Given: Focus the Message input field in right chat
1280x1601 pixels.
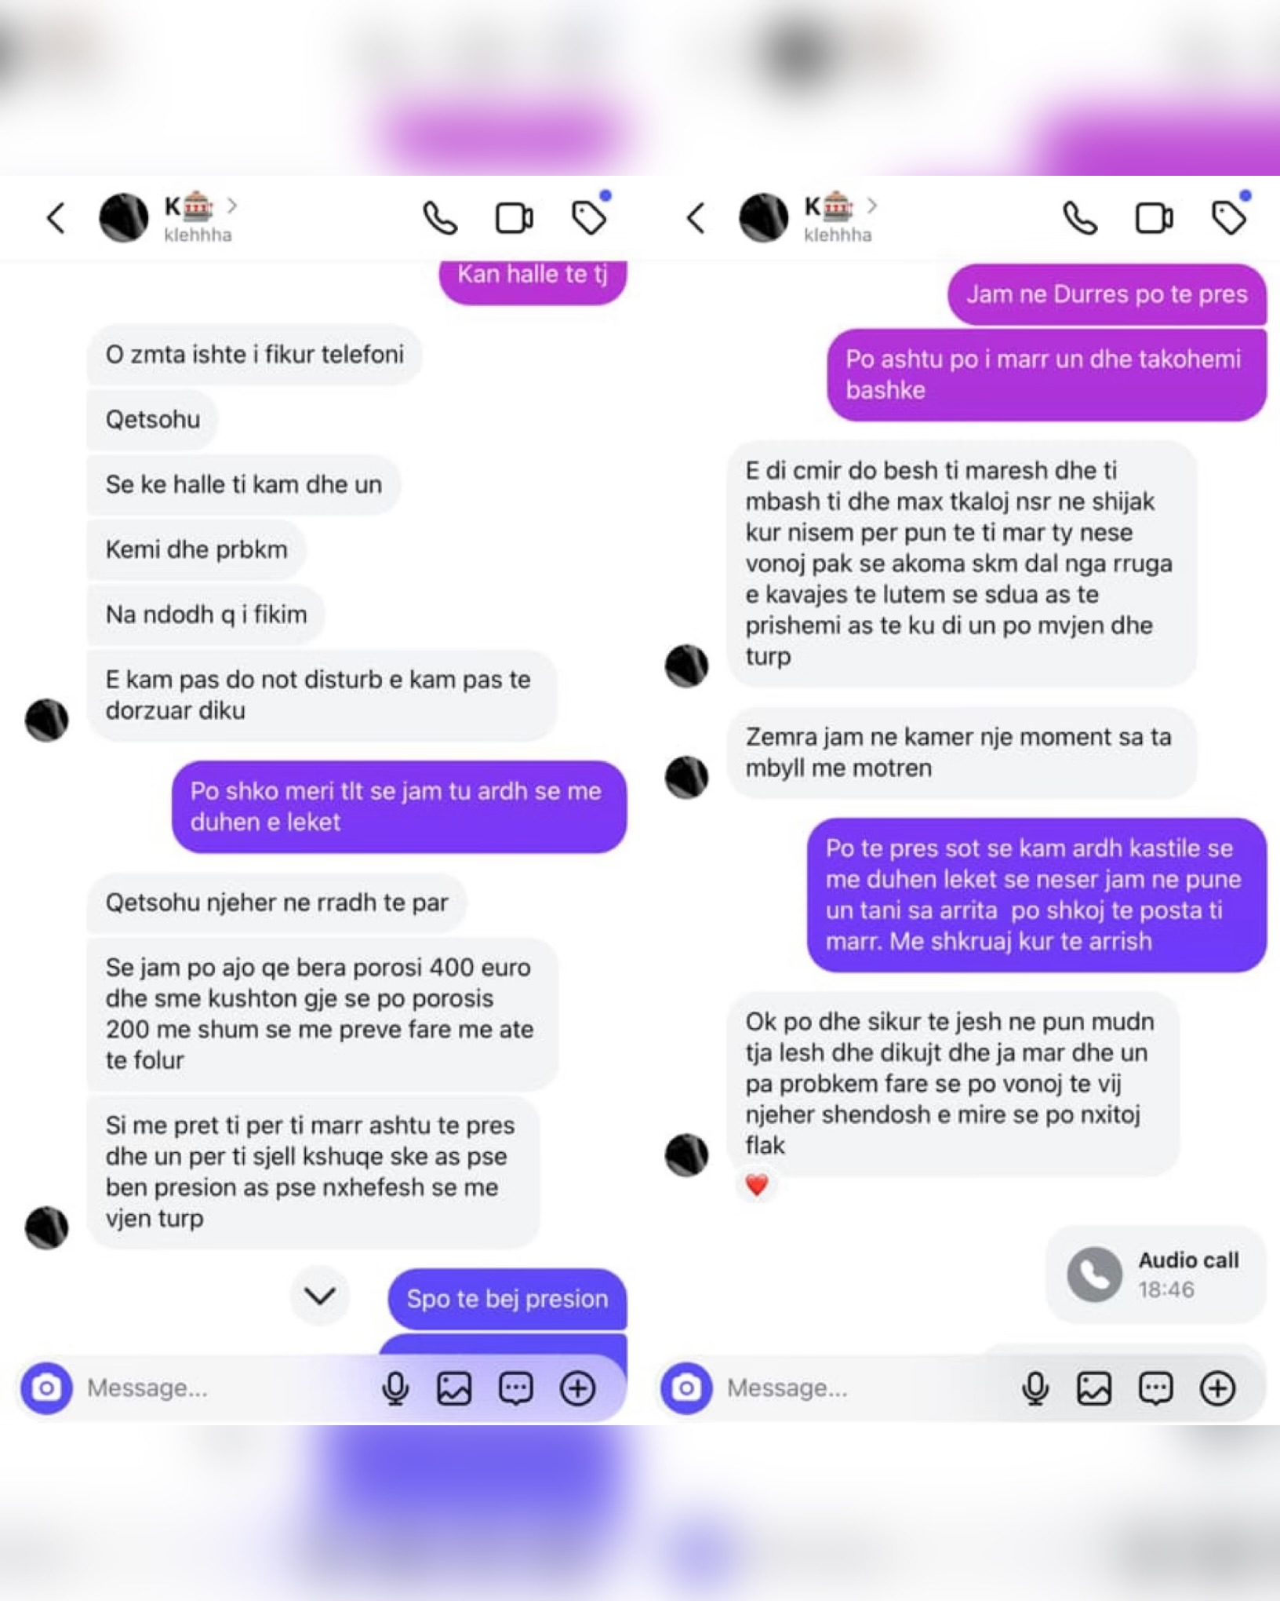Looking at the screenshot, I should [867, 1388].
